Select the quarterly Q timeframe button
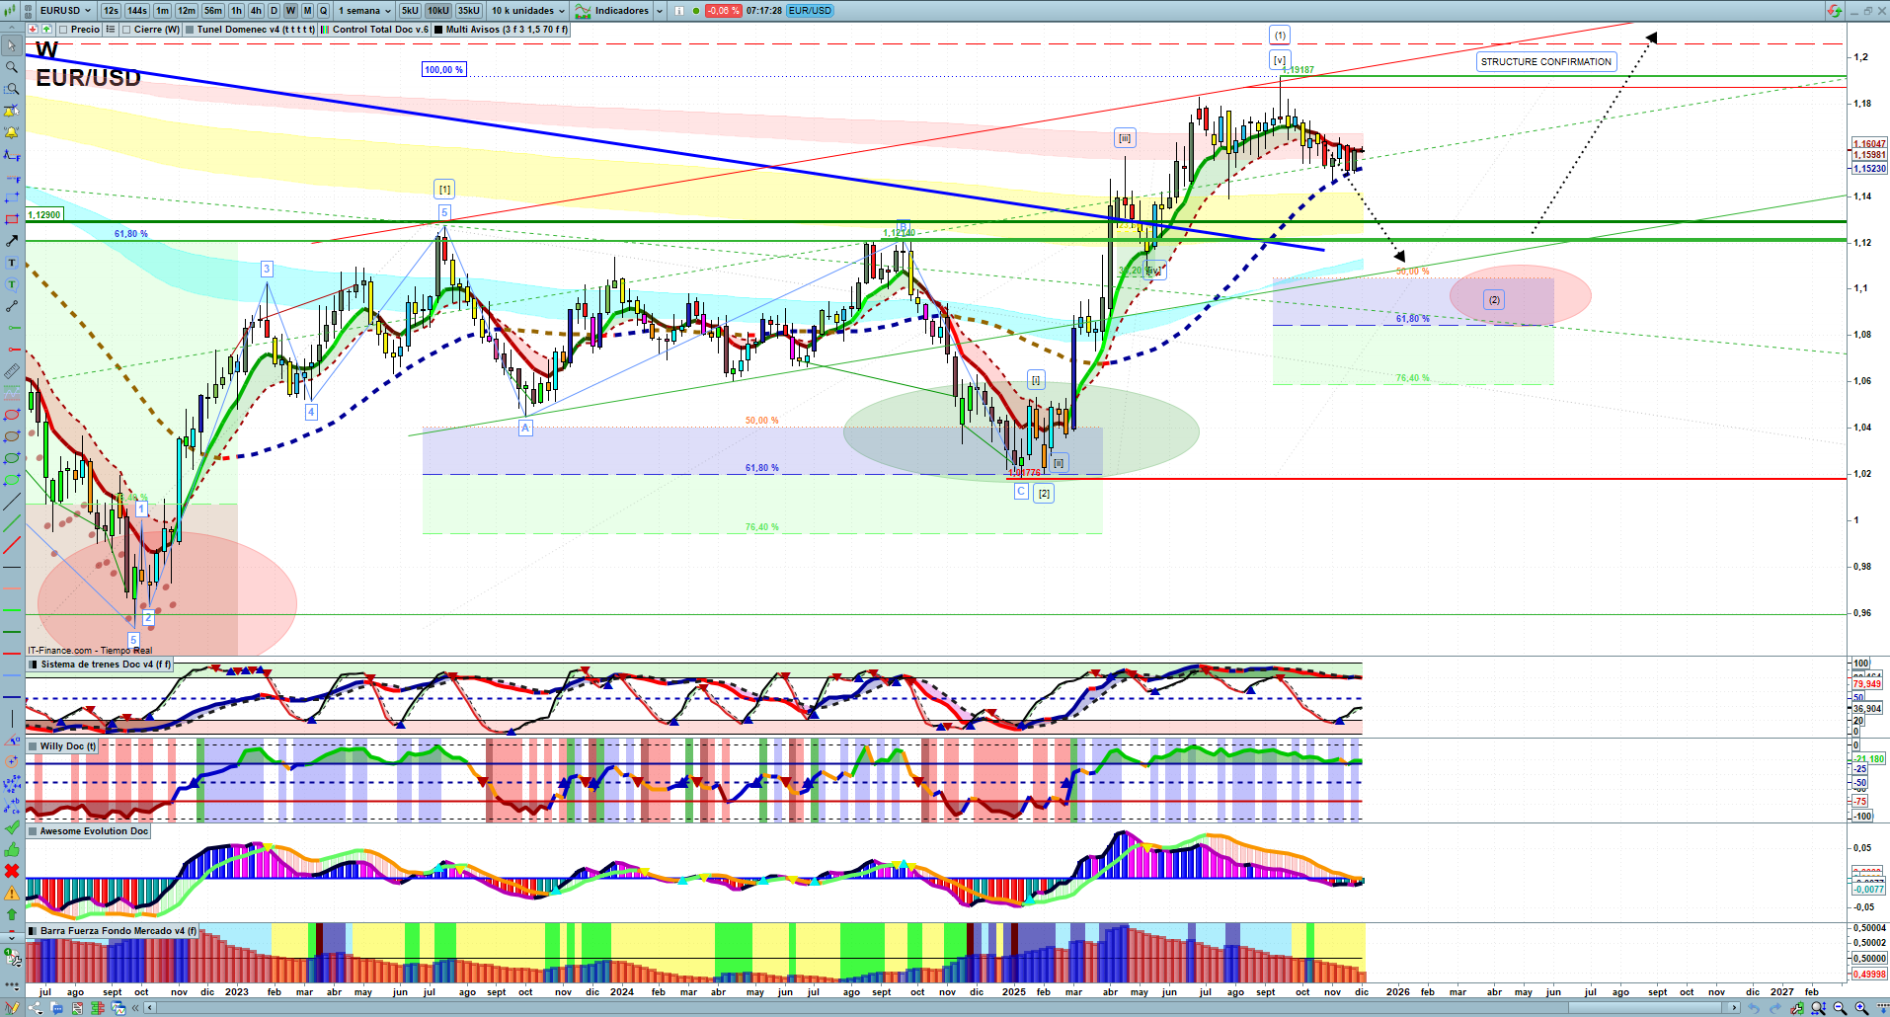The height and width of the screenshot is (1017, 1890). tap(323, 11)
